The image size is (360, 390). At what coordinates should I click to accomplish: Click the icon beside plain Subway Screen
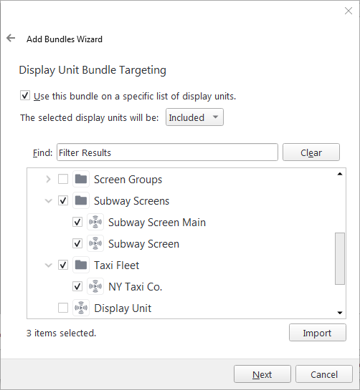point(95,243)
